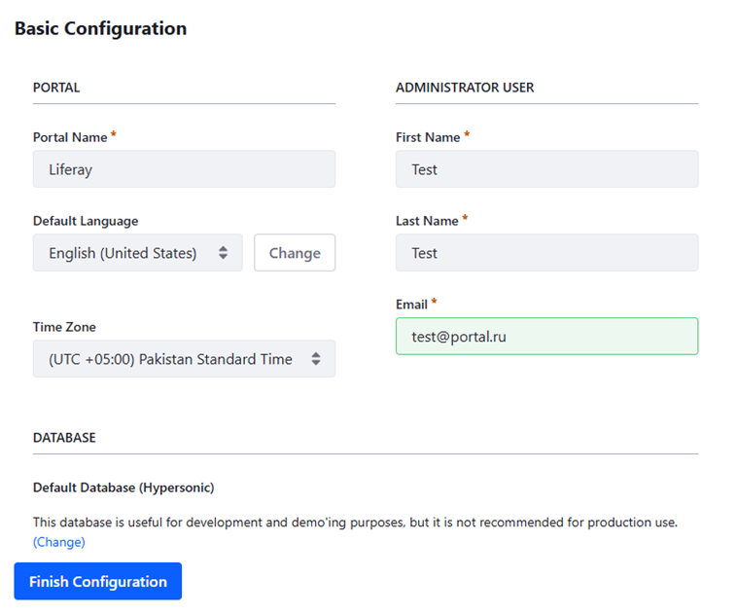
Task: Click the arrows icon on Pakistan Standard Time
Action: 316,359
